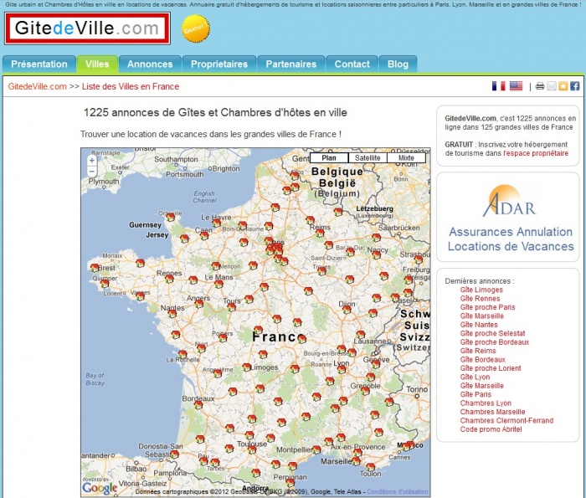Open the Villes tab
586x498 pixels.
[97, 64]
